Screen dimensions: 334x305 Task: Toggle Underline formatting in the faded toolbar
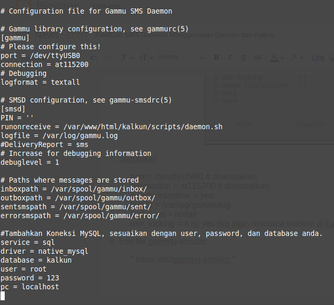(242, 58)
